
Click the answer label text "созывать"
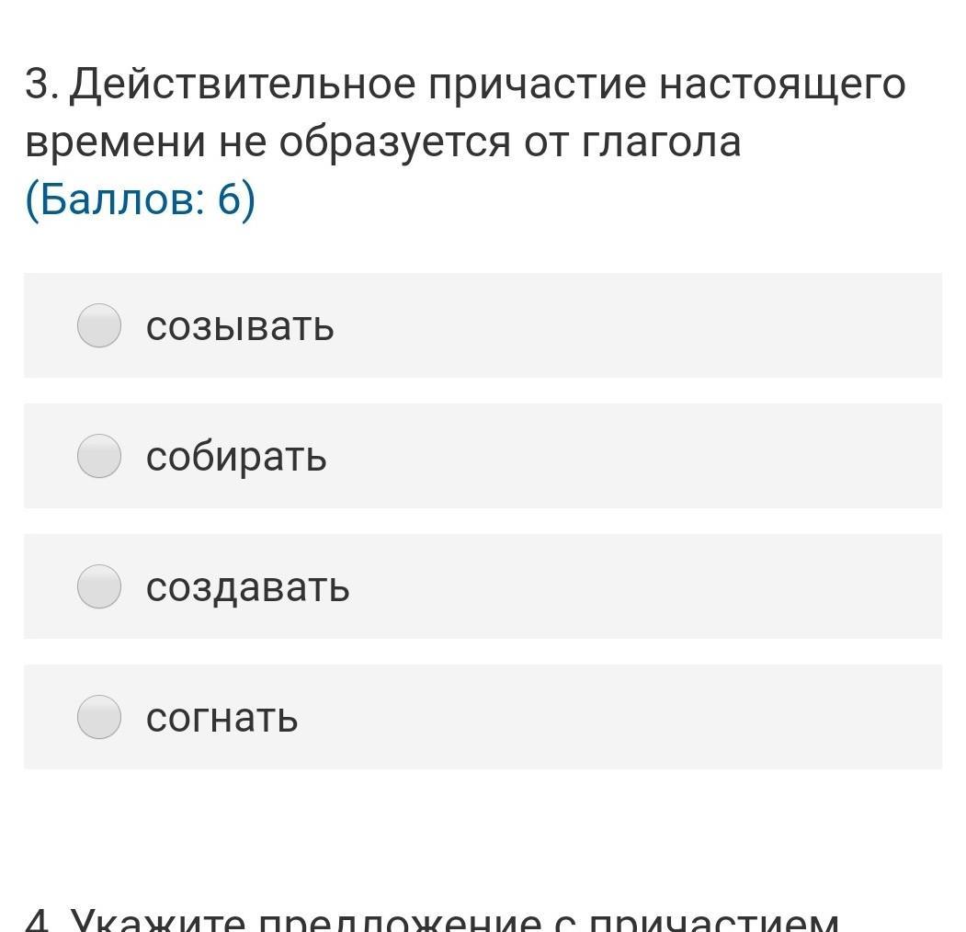coord(240,326)
